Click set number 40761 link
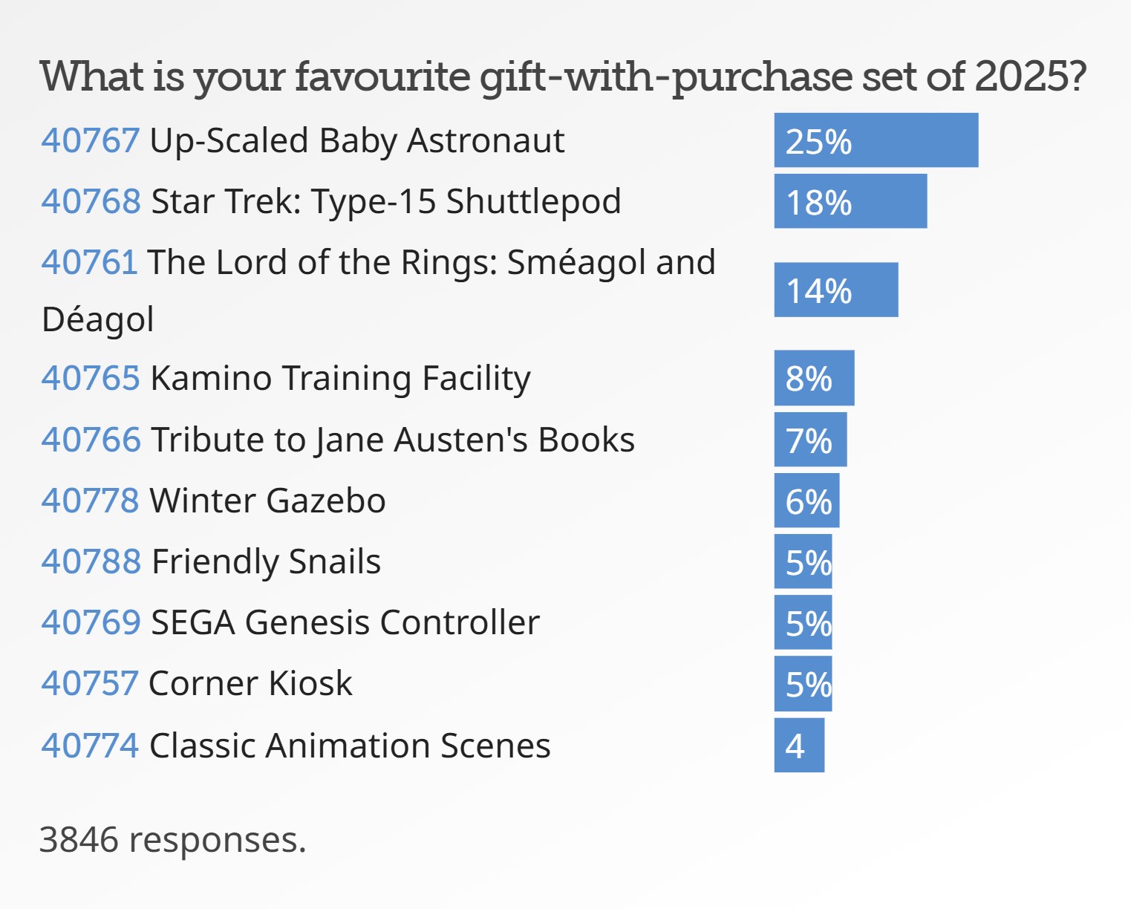Screen dimensions: 1131x909 (x=89, y=262)
